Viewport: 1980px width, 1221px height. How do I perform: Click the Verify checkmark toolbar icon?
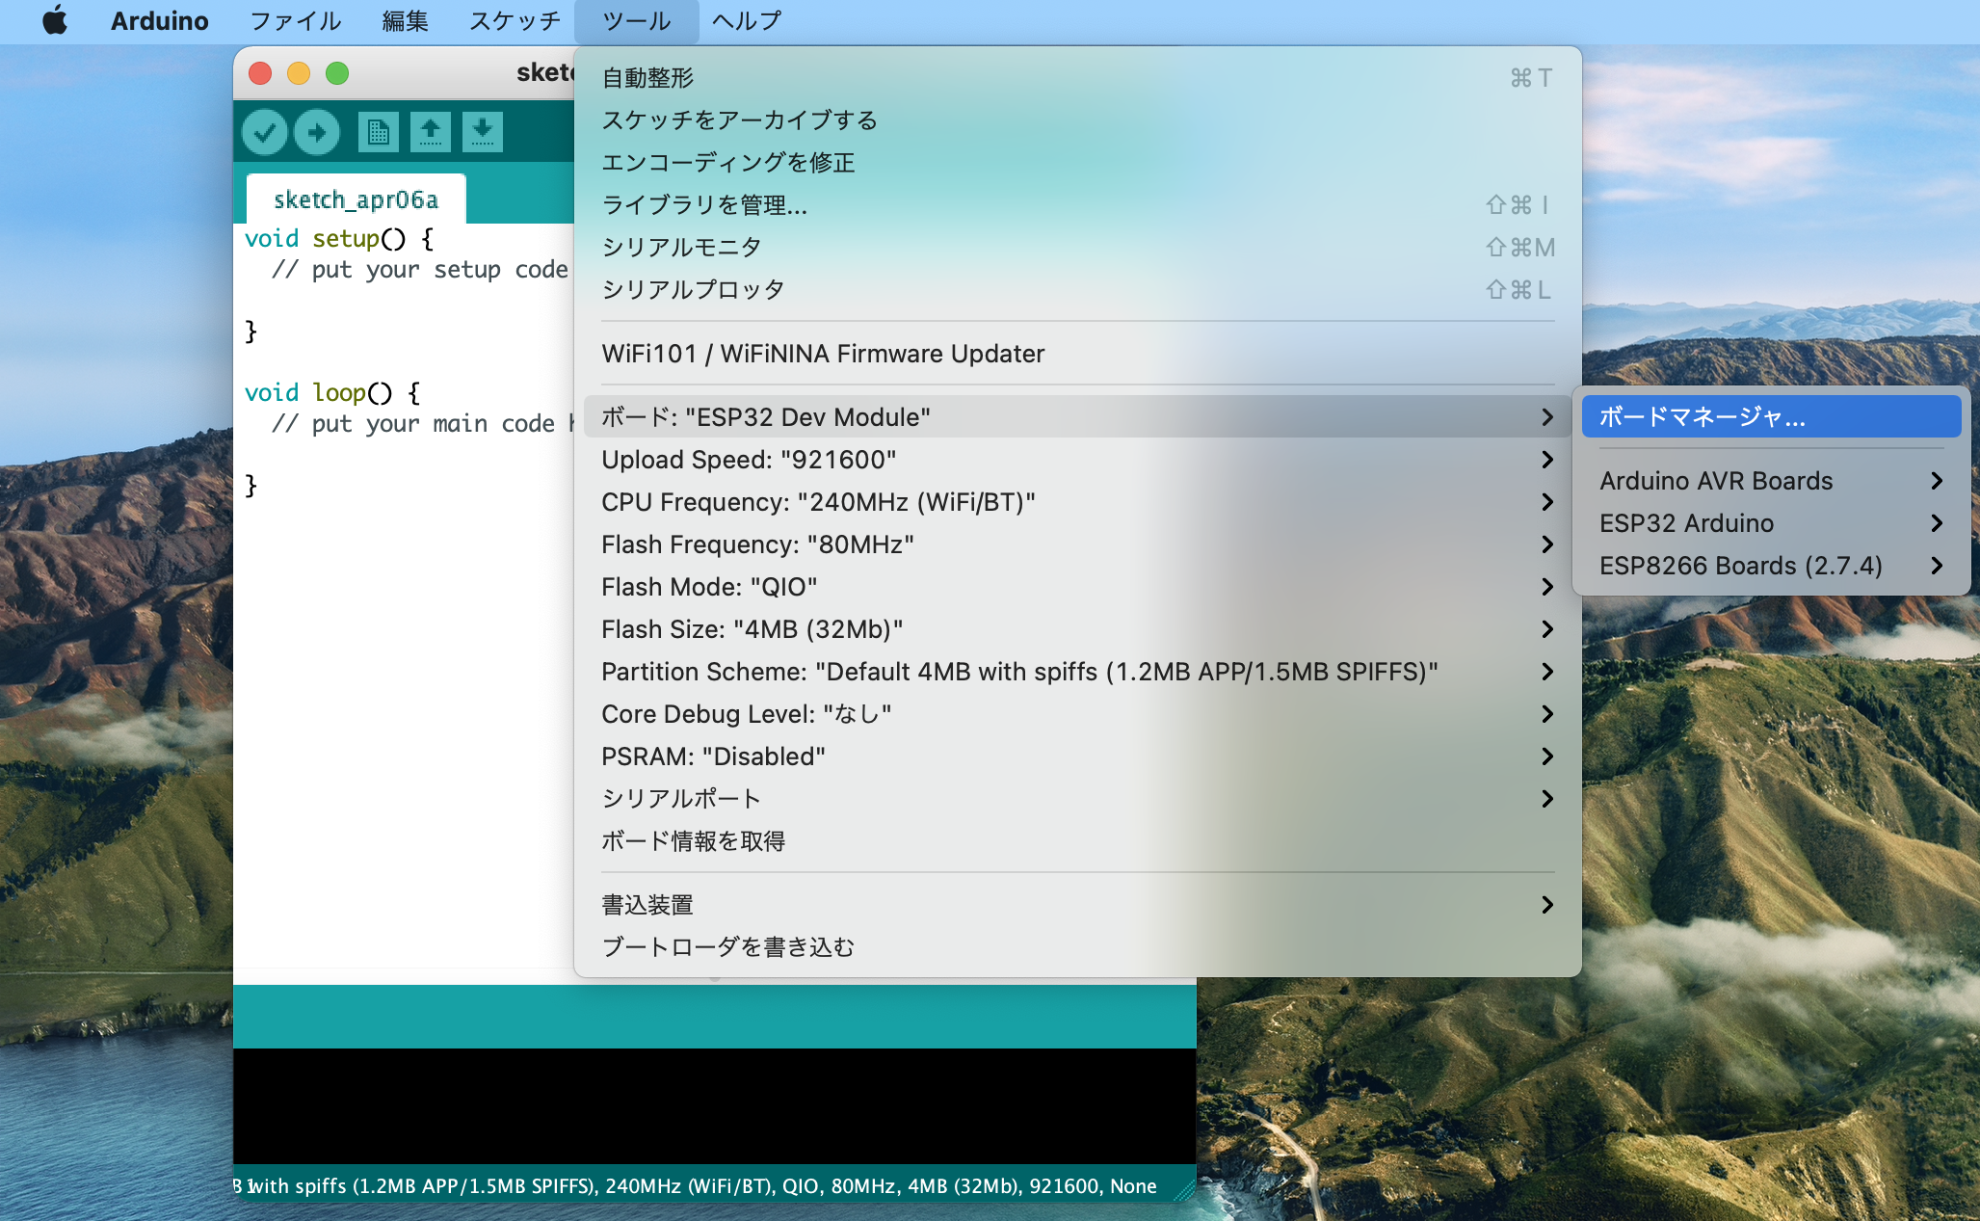(265, 131)
